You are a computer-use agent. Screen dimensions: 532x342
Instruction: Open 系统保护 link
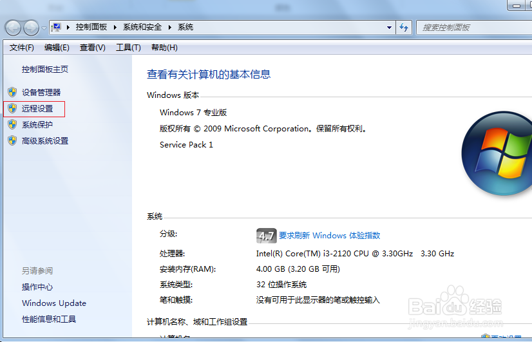point(37,125)
